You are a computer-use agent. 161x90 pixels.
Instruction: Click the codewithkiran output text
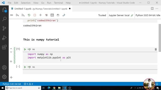coord(32,25)
